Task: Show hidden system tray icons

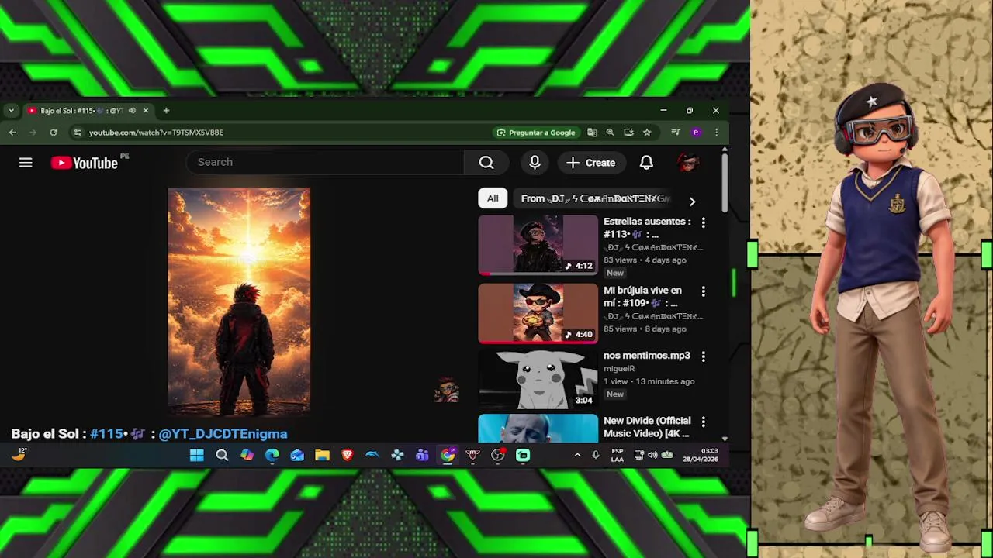Action: click(577, 456)
